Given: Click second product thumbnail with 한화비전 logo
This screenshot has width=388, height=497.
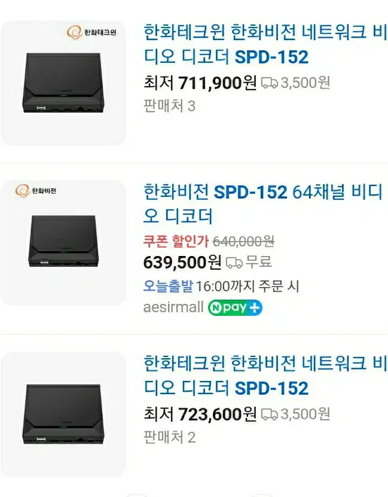Looking at the screenshot, I should point(63,243).
